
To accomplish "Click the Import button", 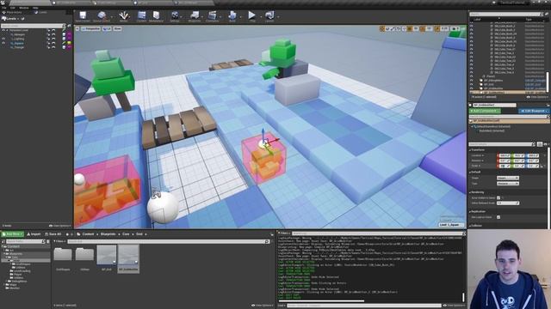I will point(34,234).
